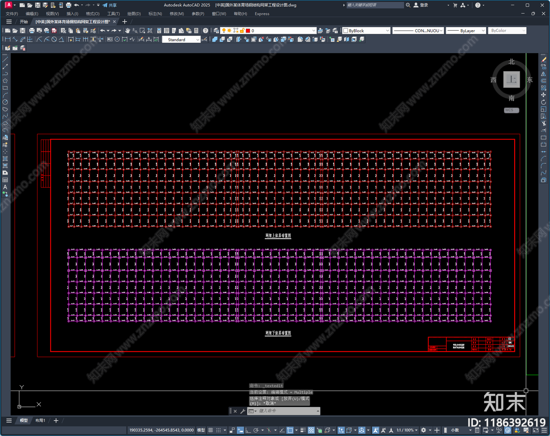The height and width of the screenshot is (436, 550).
Task: Open the 绘图(D) menu
Action: click(x=134, y=14)
